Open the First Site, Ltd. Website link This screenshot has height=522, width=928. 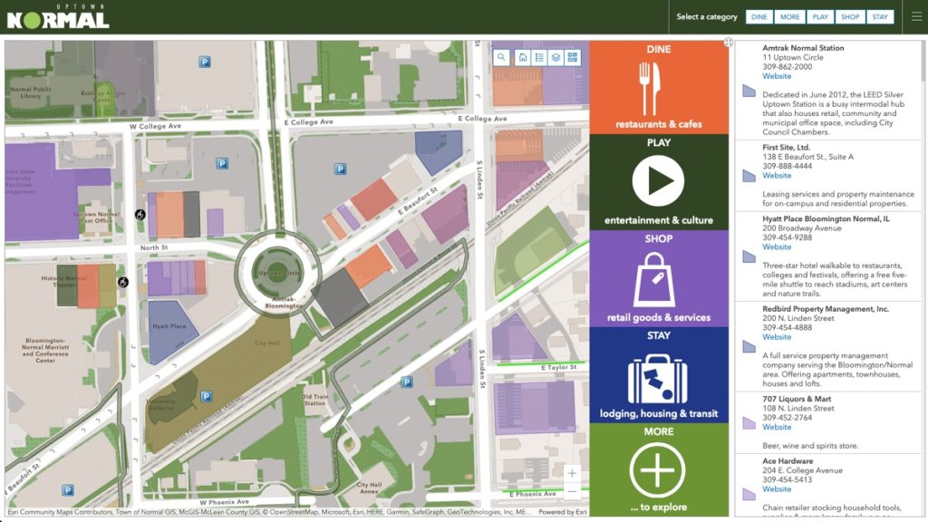click(x=777, y=176)
